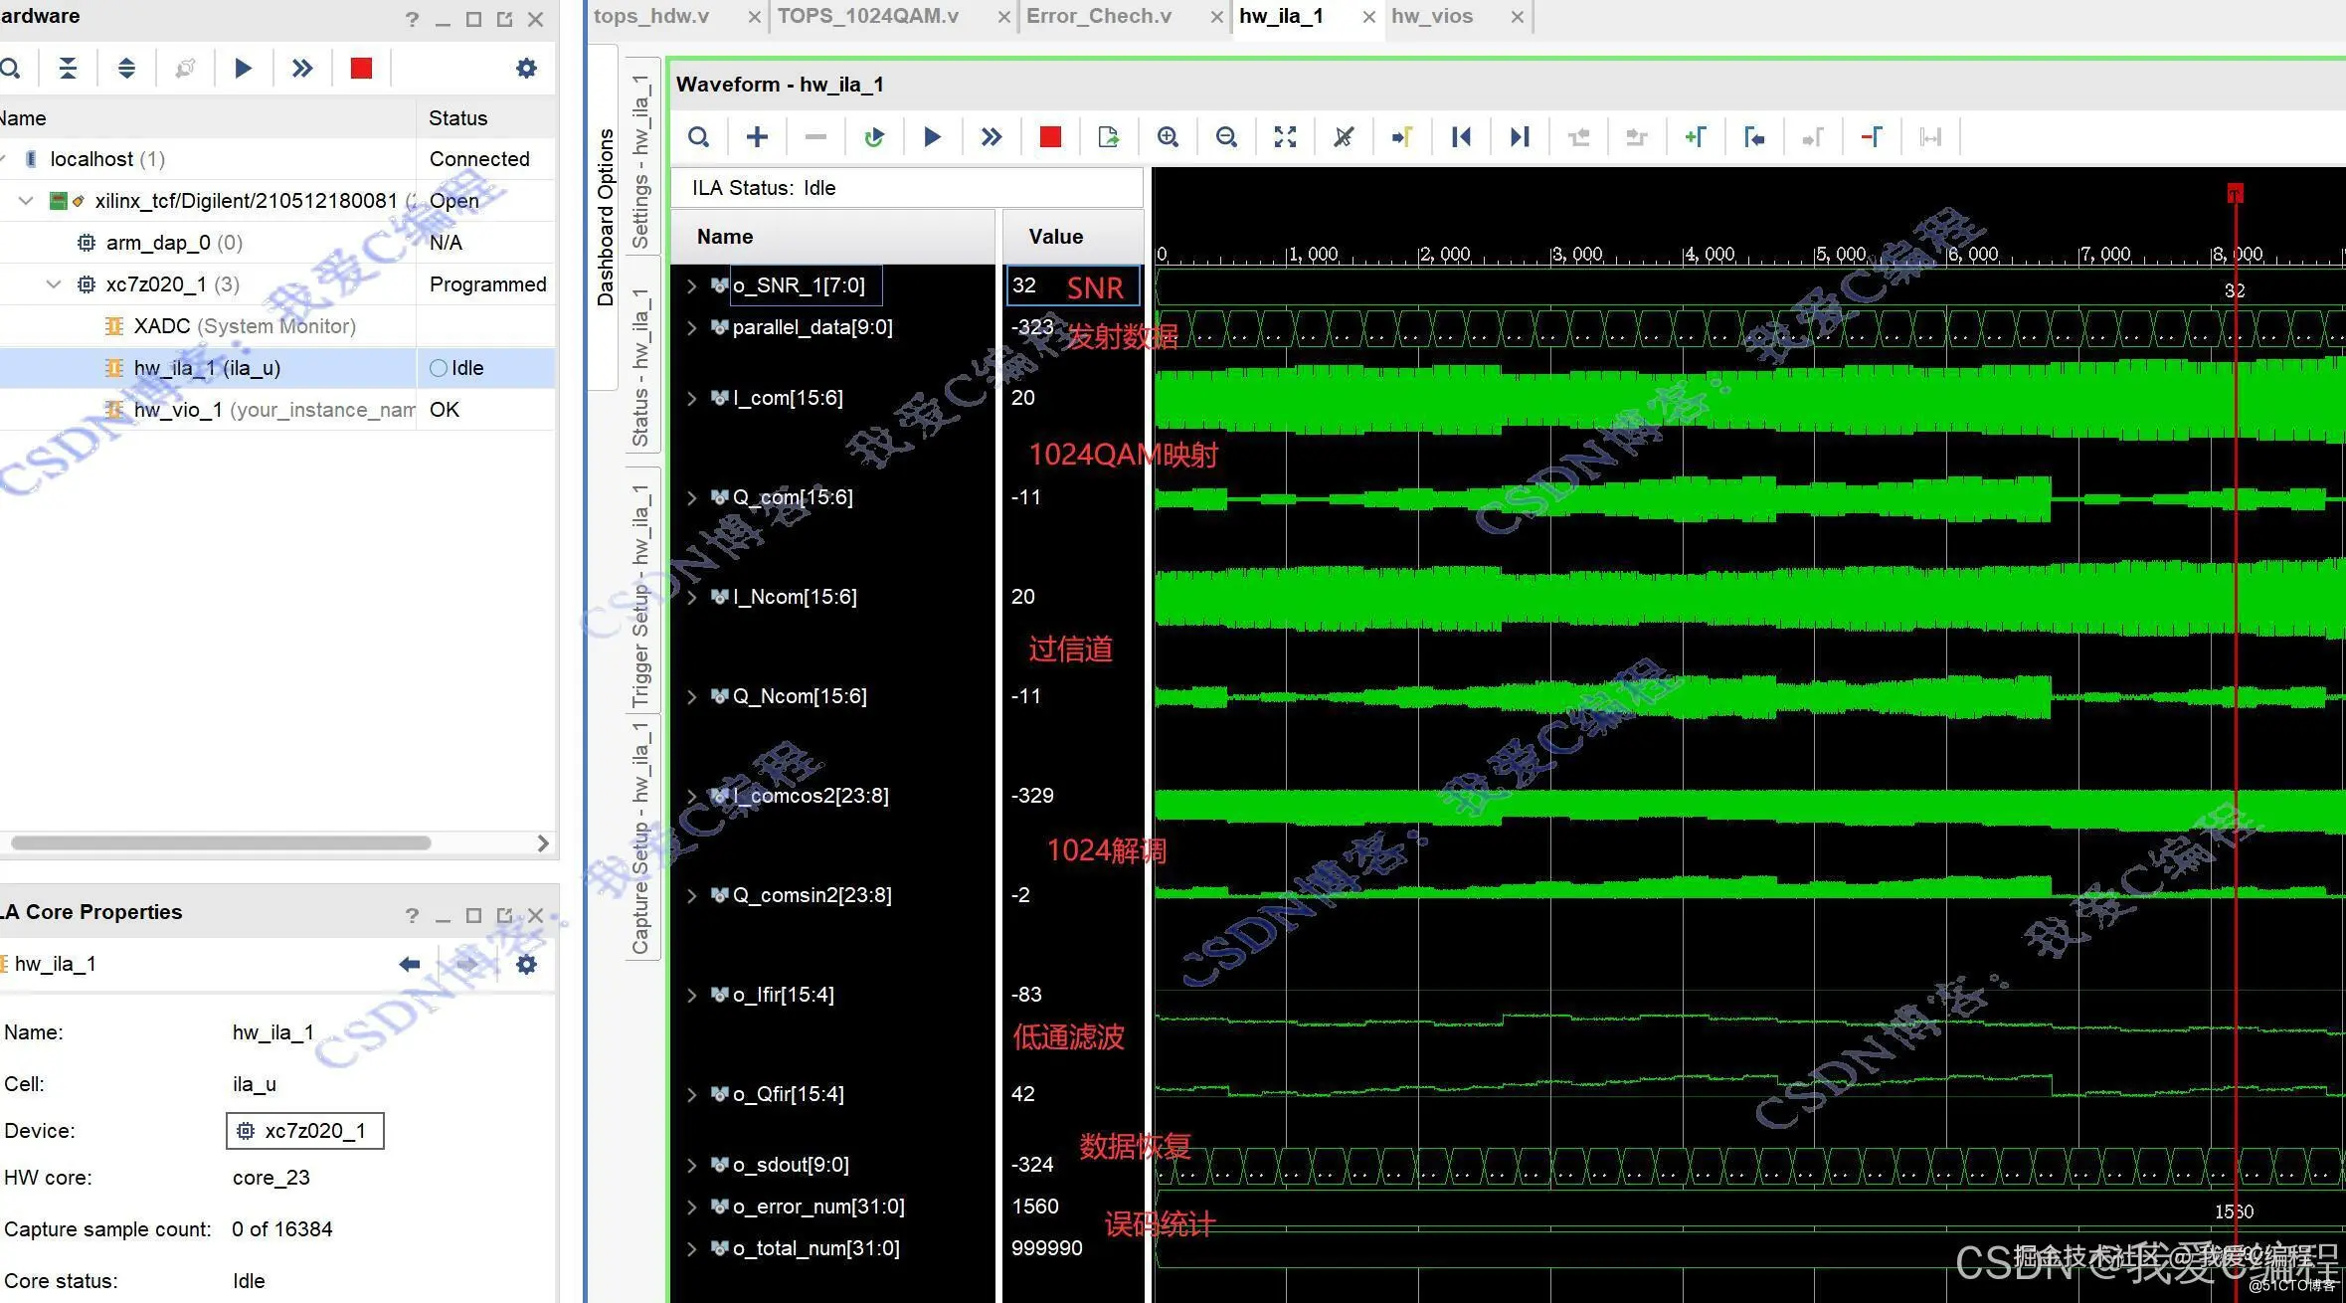Screen dimensions: 2346x1303
Task: Click Run trigger immediate icon in Hardware panel
Action: click(x=301, y=68)
